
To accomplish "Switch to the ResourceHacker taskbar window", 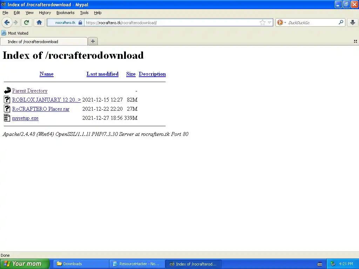I will click(x=137, y=264).
